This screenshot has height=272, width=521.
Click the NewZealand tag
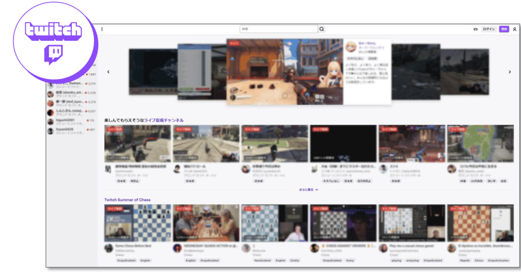pyautogui.click(x=262, y=260)
